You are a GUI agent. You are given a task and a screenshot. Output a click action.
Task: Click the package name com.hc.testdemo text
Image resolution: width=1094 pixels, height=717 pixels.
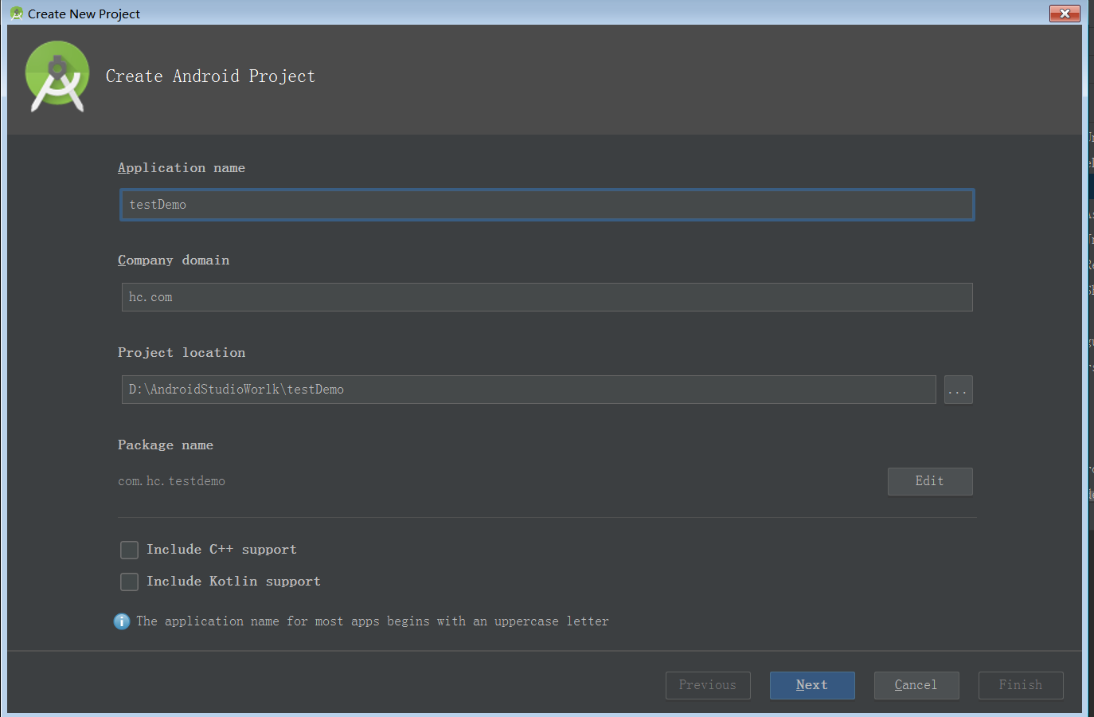click(x=172, y=481)
